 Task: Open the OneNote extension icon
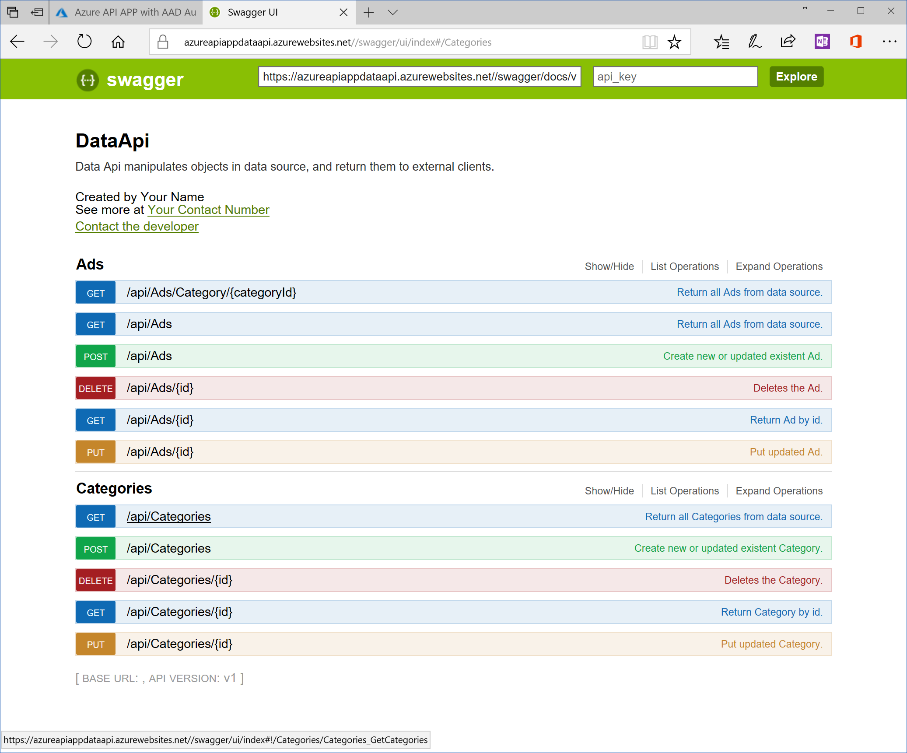[x=822, y=42]
